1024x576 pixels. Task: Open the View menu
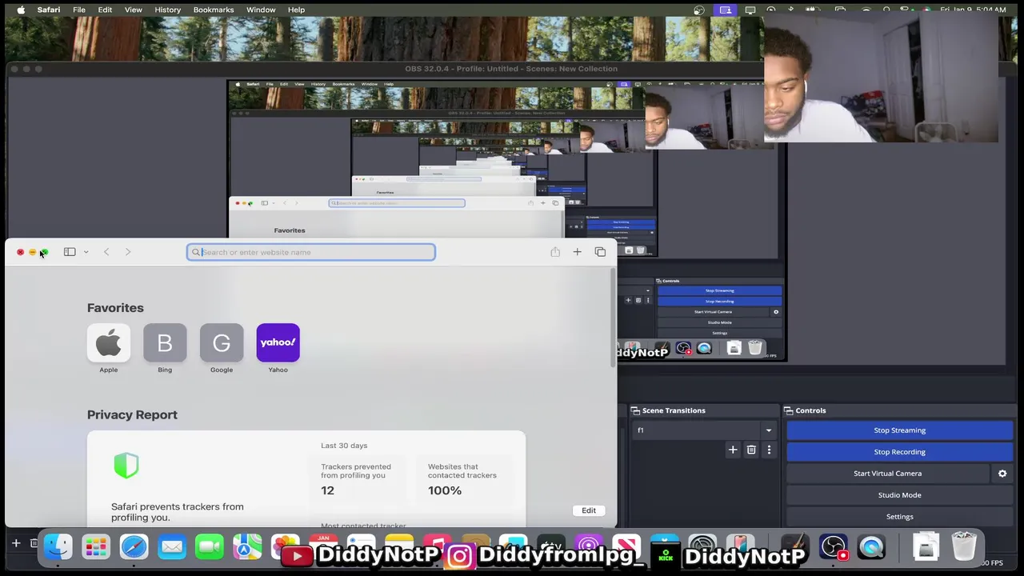point(133,10)
